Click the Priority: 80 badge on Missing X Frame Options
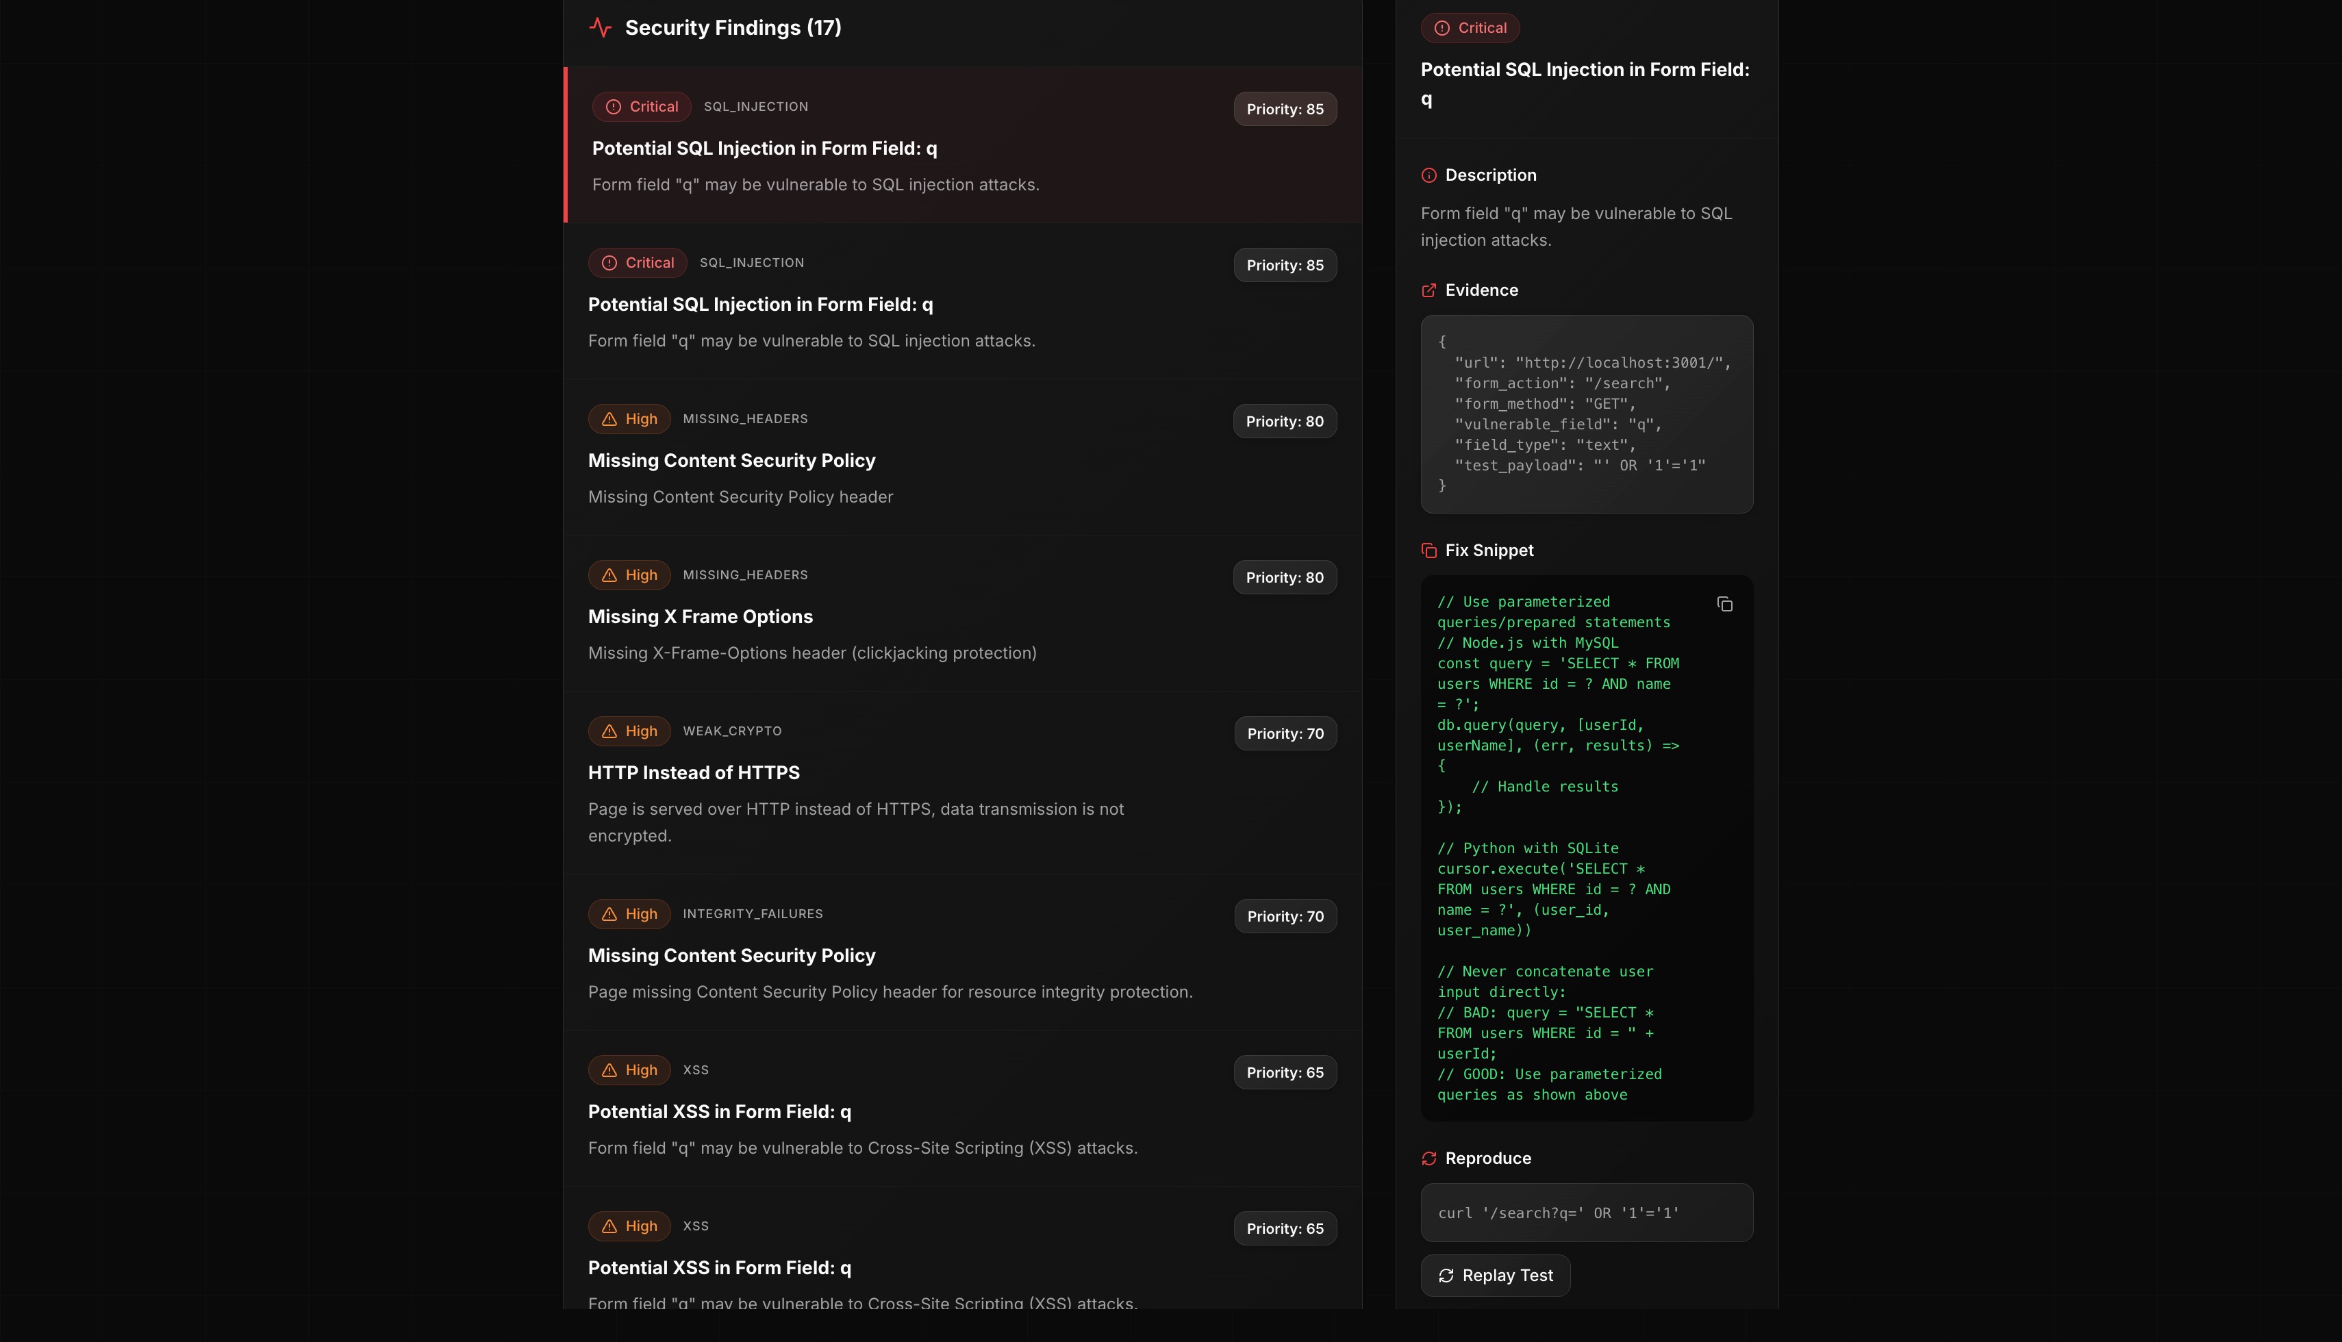2342x1342 pixels. coord(1284,578)
